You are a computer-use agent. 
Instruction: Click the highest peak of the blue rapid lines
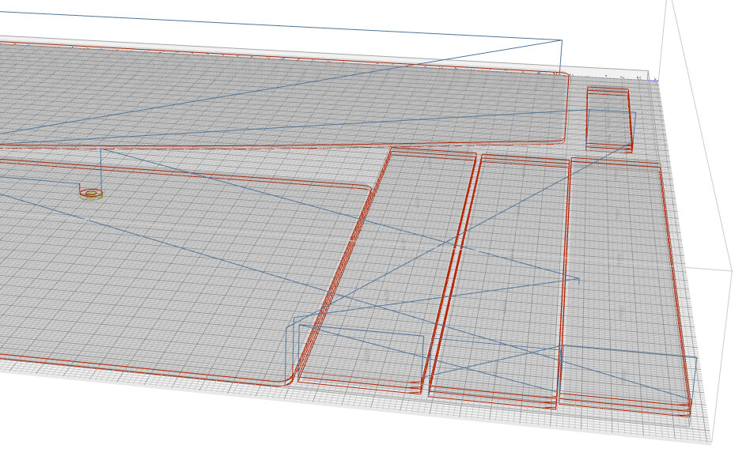pos(561,40)
